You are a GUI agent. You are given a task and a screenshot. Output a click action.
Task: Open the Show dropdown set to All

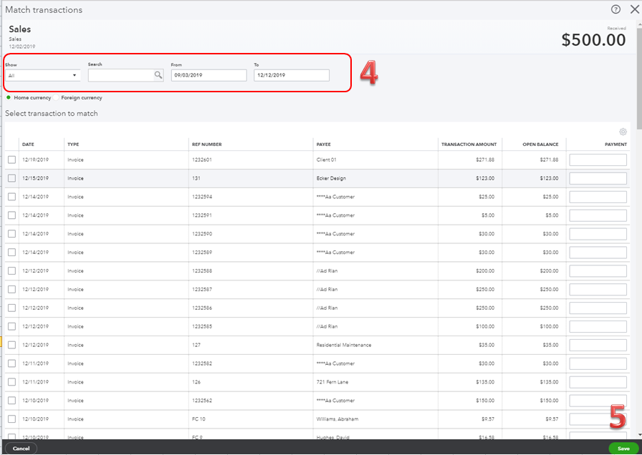pos(42,75)
